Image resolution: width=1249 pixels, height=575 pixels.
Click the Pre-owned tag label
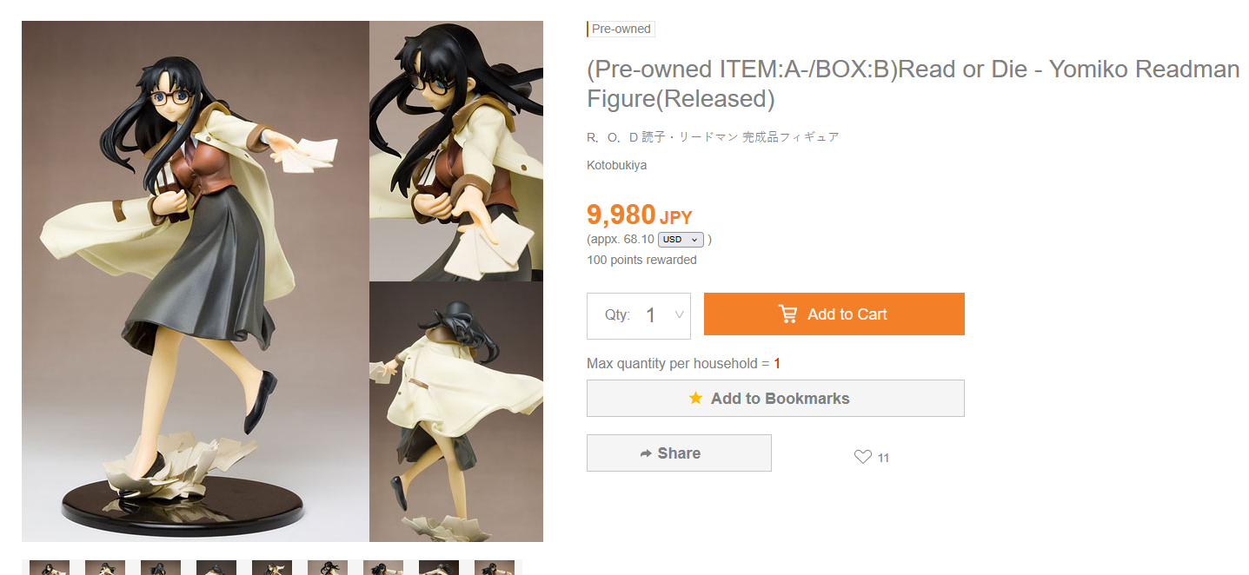tap(621, 29)
